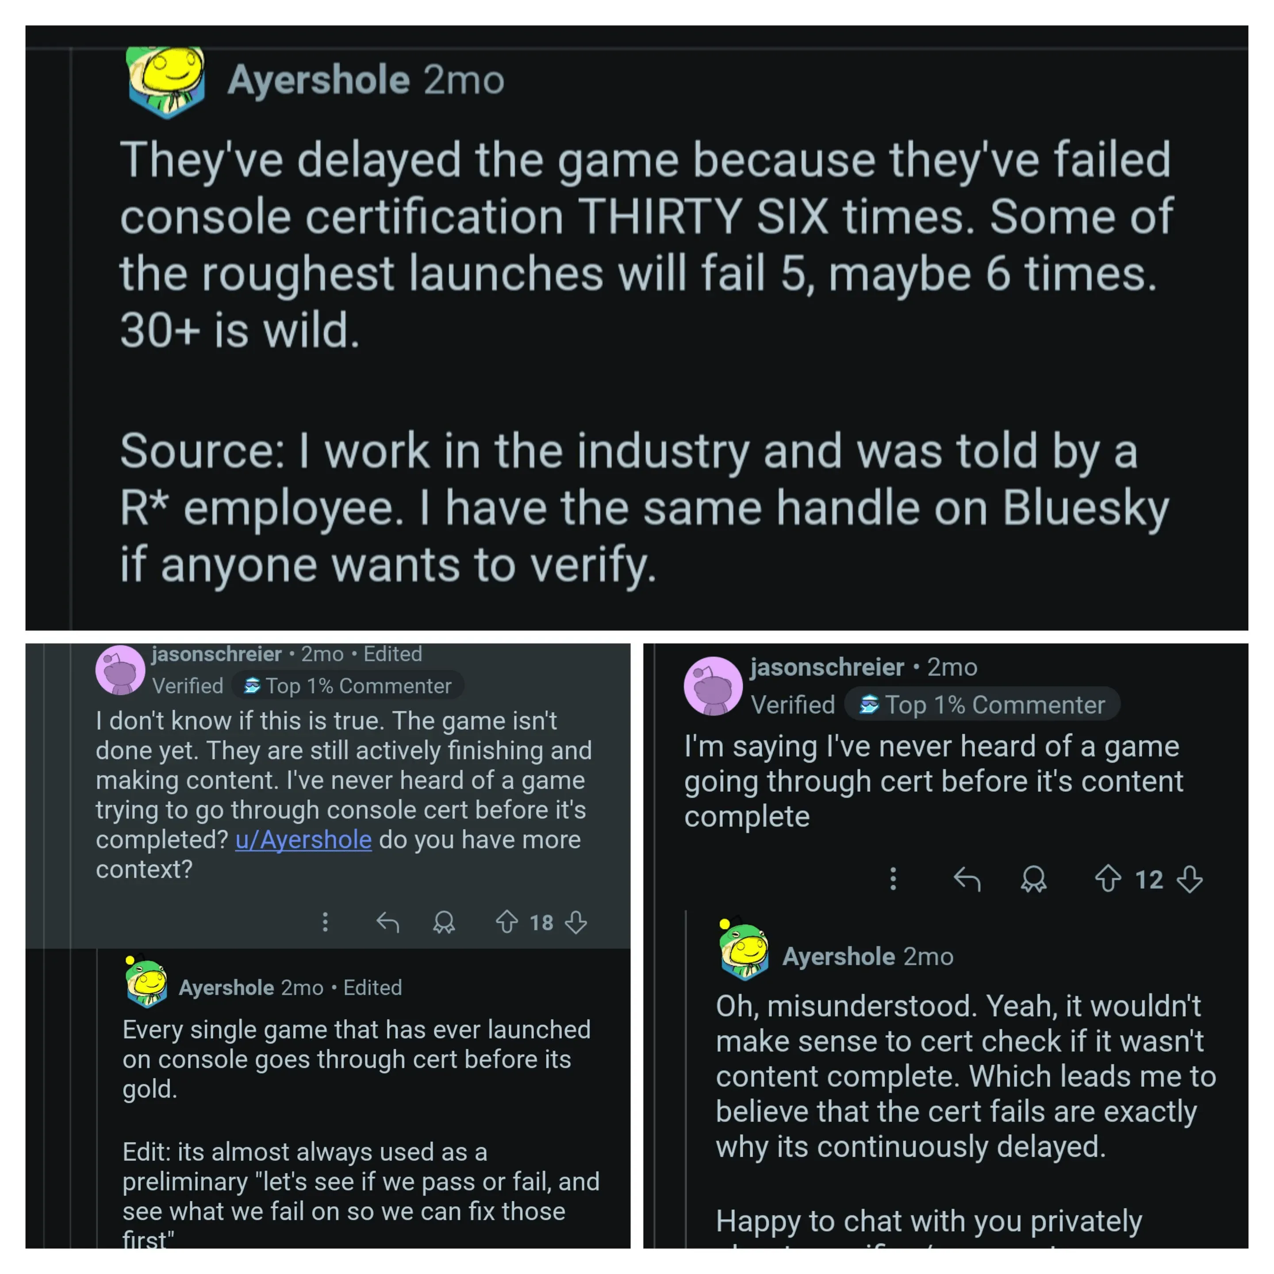Open more options on 18-point comment
The height and width of the screenshot is (1274, 1274).
point(325,922)
